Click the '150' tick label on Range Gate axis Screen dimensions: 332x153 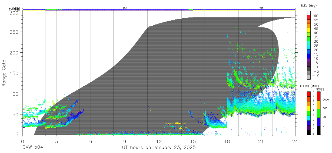pos(14,73)
